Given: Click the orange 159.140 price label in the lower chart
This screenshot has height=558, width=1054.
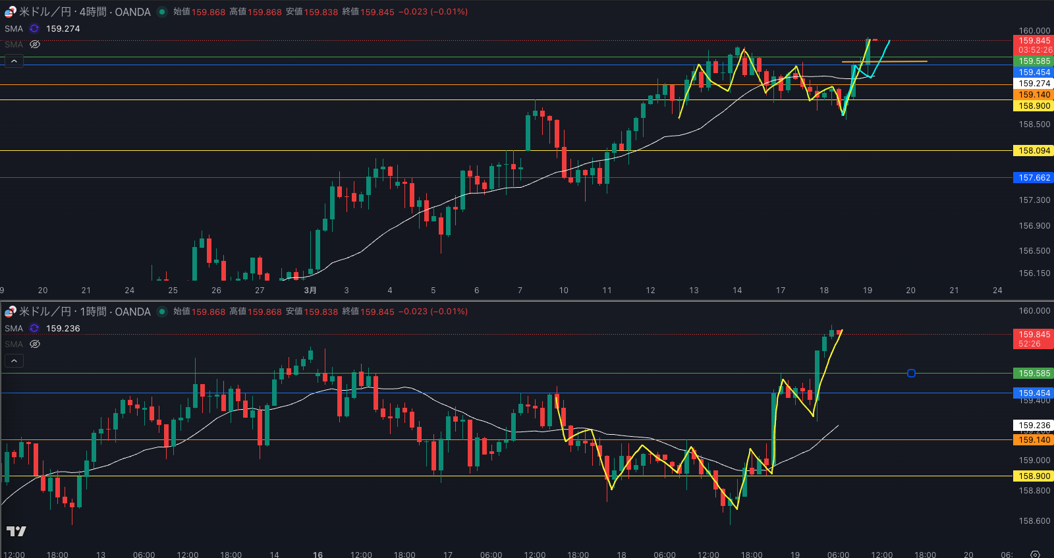Looking at the screenshot, I should 1034,440.
